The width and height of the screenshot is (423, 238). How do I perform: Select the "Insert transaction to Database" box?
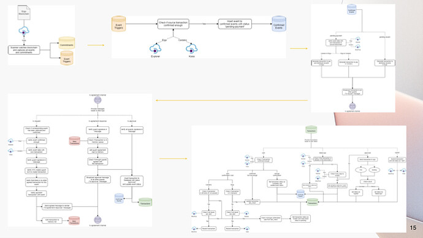(x=132, y=181)
